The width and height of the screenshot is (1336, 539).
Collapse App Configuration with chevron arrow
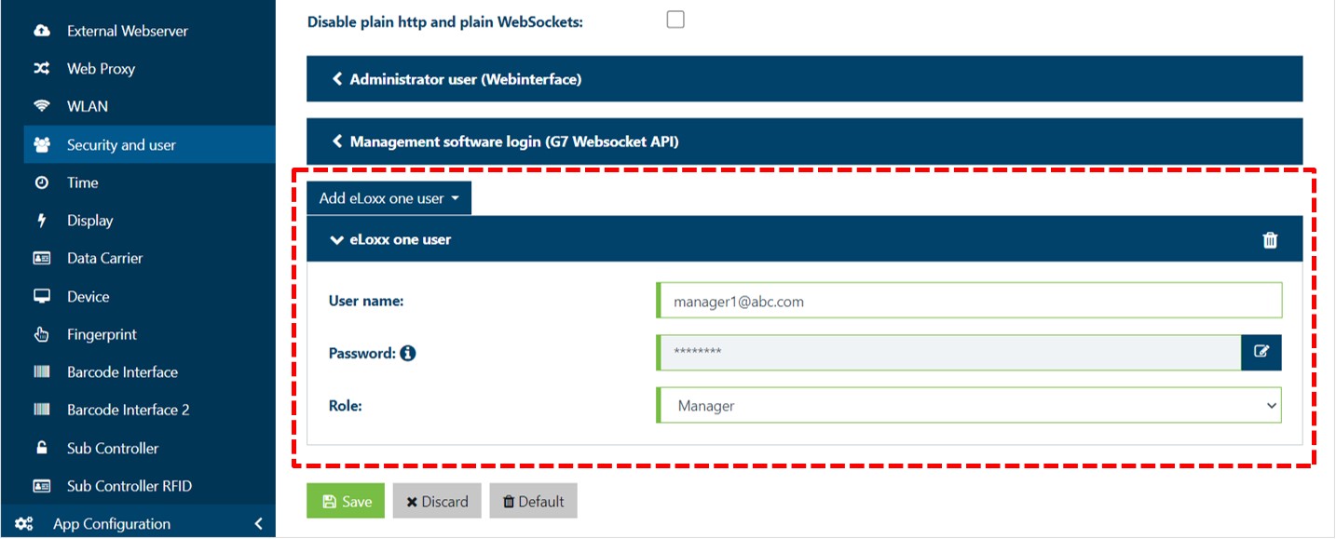point(258,524)
